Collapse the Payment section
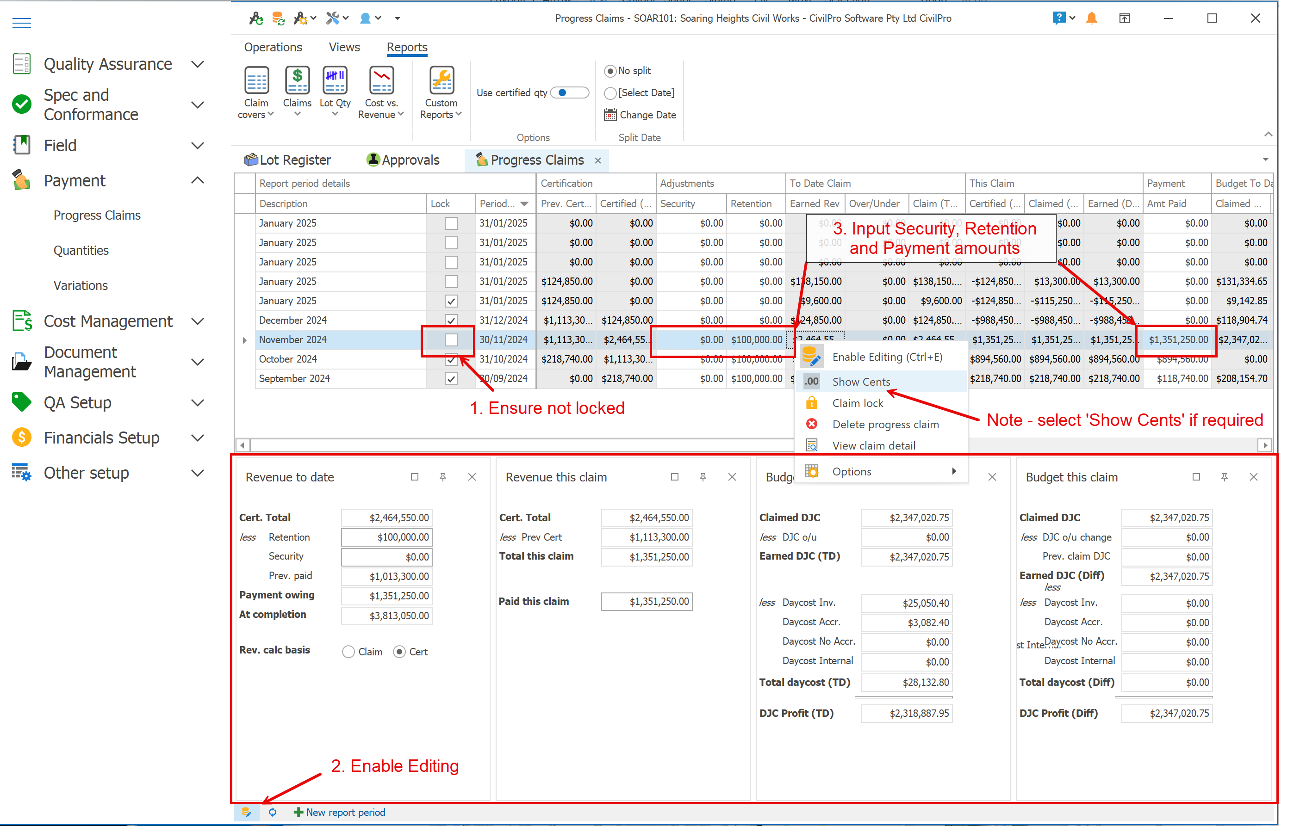This screenshot has height=826, width=1300. [198, 181]
